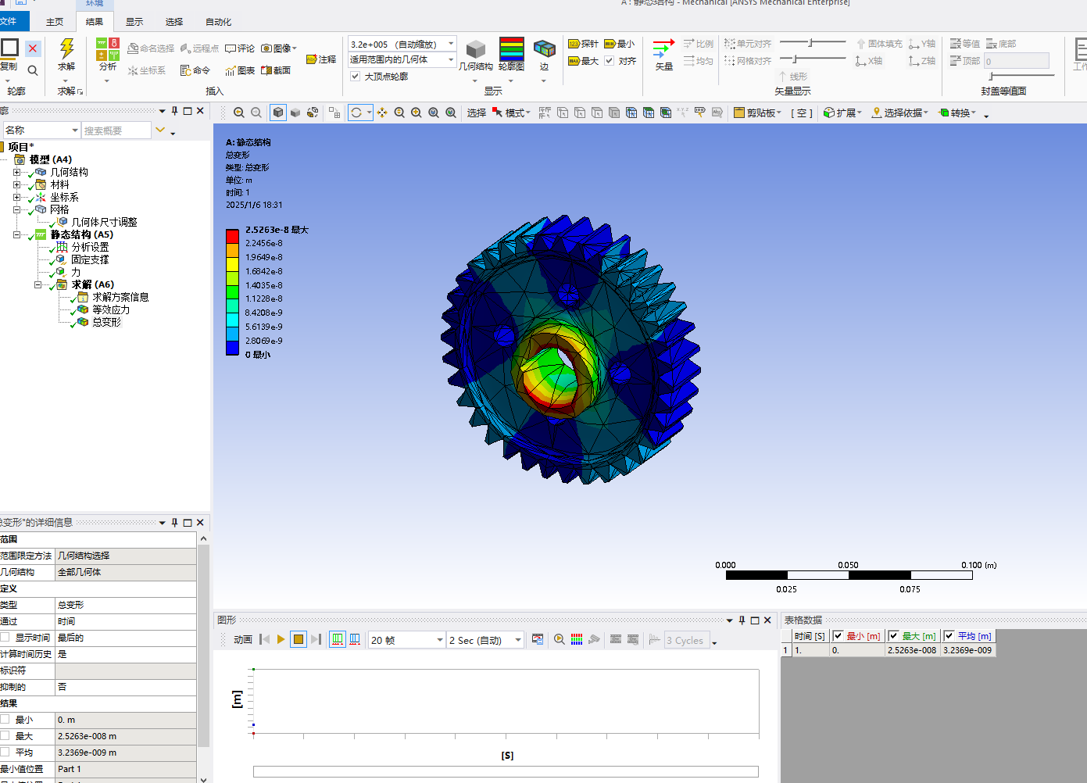Open the 分析 (Analysis) tool icon
This screenshot has width=1087, height=783.
[x=108, y=48]
